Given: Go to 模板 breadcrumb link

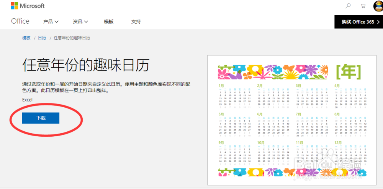Looking at the screenshot, I should tap(26, 38).
